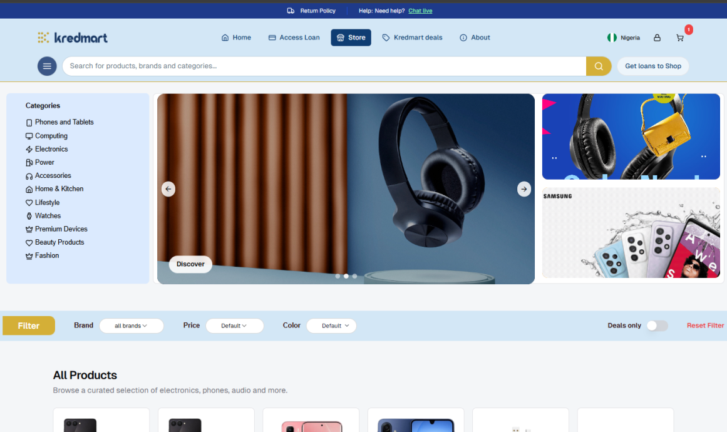Go to previous carousel slide arrow
The height and width of the screenshot is (432, 727).
168,189
